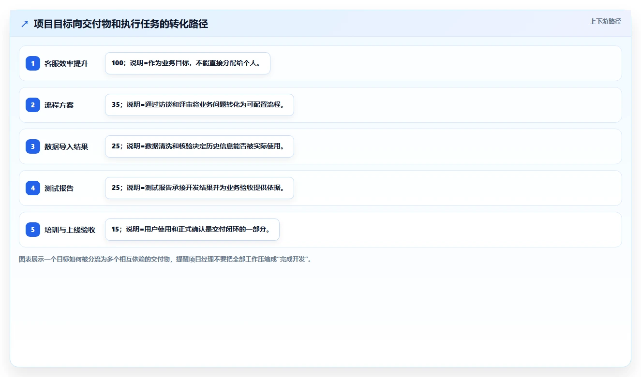Open the card reading 25；说明=数据清洗和核验
Viewport: 641px width, 377px height.
pos(199,146)
